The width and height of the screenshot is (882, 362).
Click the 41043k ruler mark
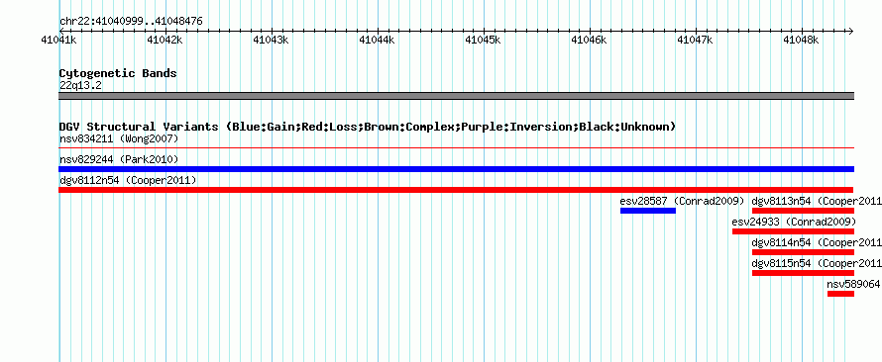[x=272, y=40]
